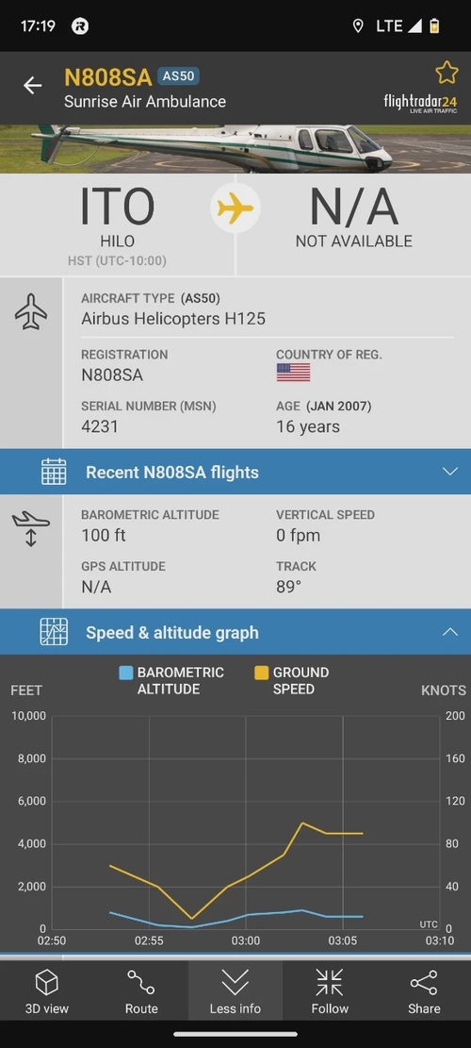Toggle the favorite star for N808SA

pyautogui.click(x=447, y=73)
